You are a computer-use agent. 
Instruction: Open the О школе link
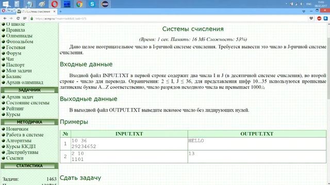coord(15,24)
